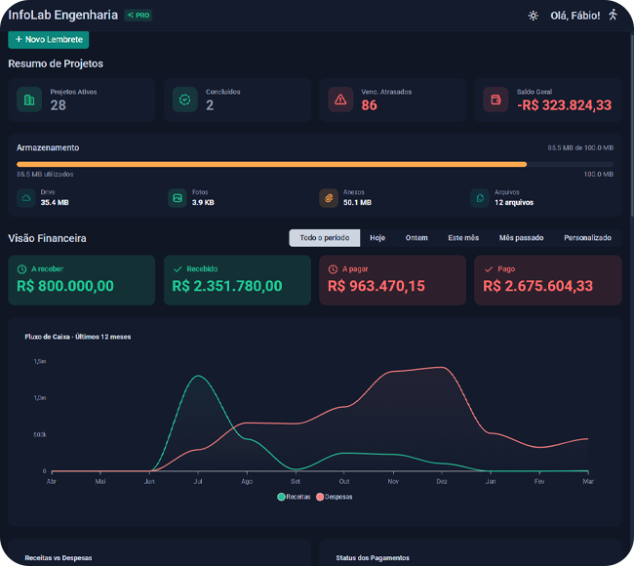634x566 pixels.
Task: Click the Armazenamento heading
Action: [48, 147]
